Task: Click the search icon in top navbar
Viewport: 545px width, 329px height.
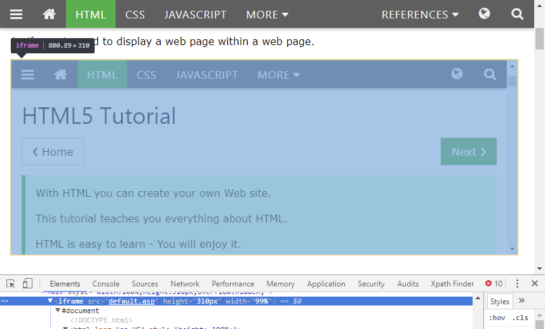Action: tap(517, 14)
